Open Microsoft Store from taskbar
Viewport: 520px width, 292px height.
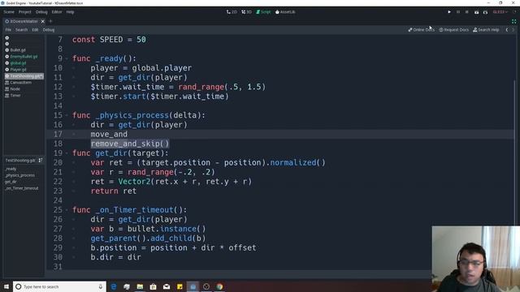154,286
